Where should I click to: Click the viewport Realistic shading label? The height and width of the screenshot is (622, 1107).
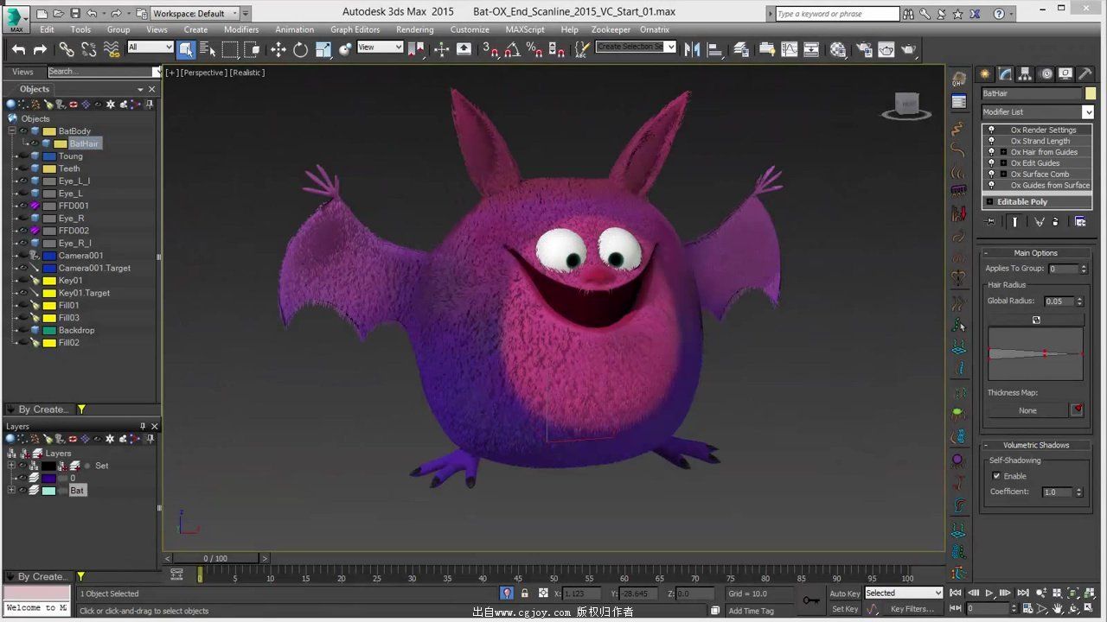point(247,73)
